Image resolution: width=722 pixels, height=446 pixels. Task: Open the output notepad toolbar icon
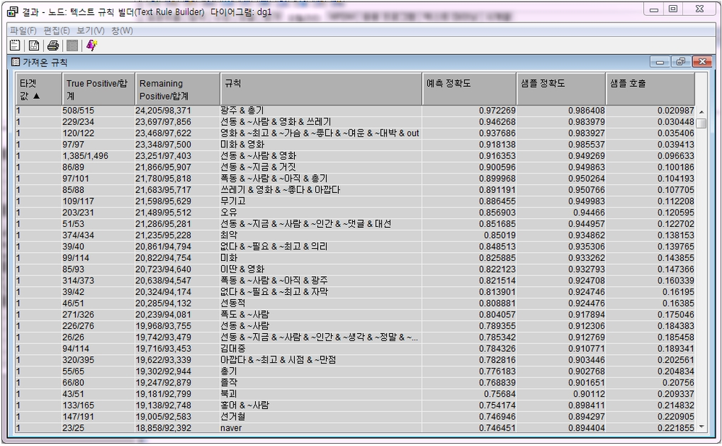(14, 45)
